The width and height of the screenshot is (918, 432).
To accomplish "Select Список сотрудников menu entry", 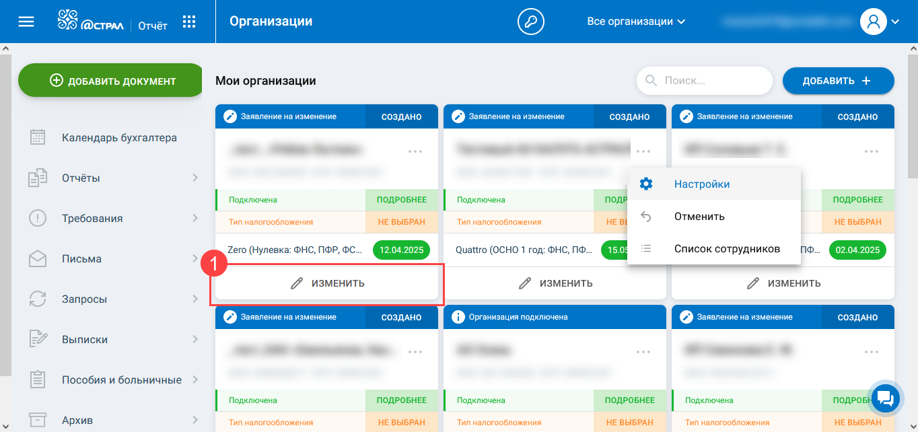I will 727,249.
